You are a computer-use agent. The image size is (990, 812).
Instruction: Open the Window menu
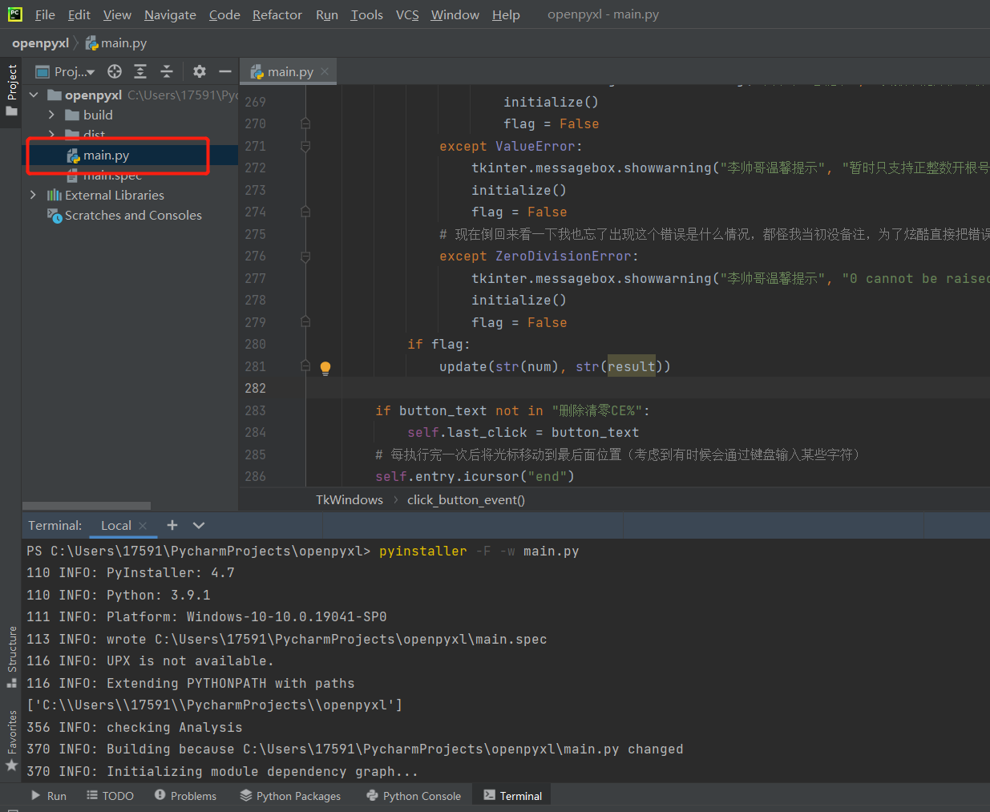455,14
